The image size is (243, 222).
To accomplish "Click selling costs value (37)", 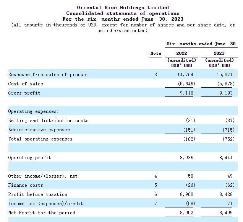I will pos(230,121).
